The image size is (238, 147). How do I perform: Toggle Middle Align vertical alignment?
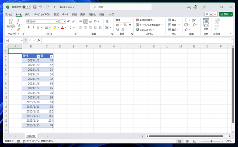pos(86,21)
